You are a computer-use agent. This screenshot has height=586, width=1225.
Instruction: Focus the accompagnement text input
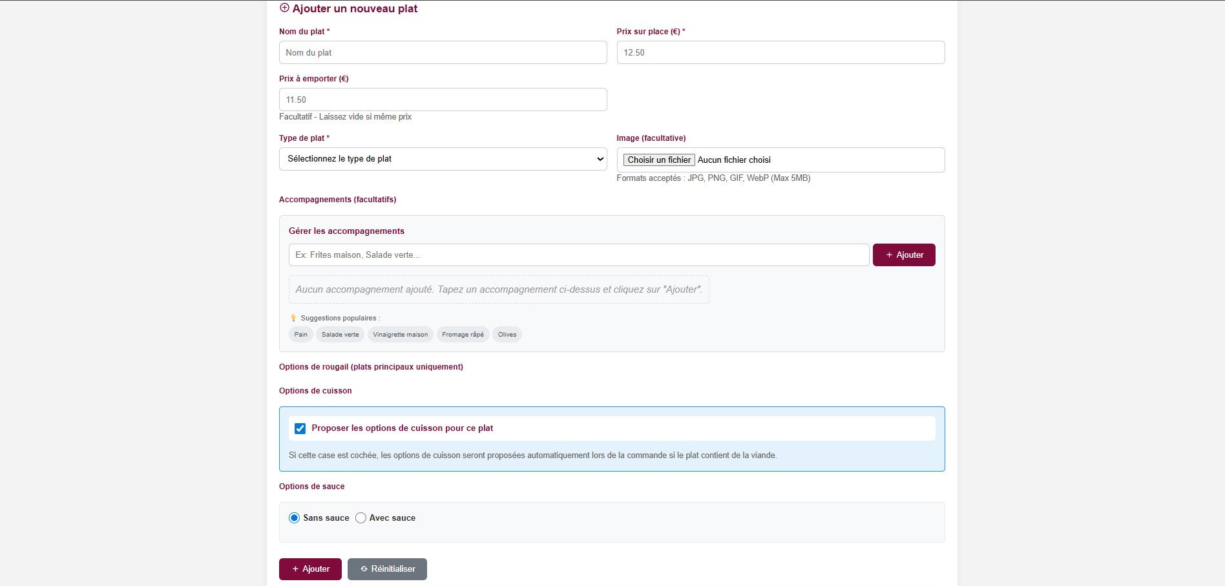(578, 255)
